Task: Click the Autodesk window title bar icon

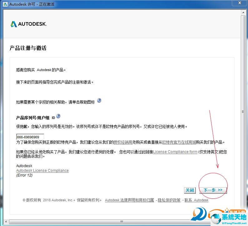Action: (5, 4)
